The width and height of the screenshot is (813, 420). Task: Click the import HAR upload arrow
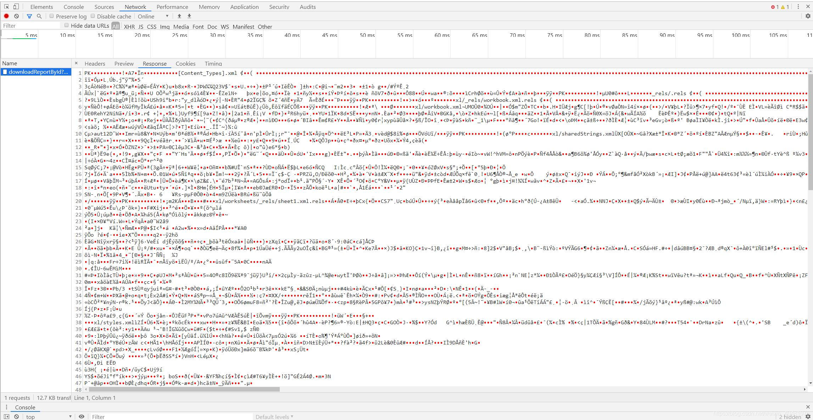coord(179,16)
